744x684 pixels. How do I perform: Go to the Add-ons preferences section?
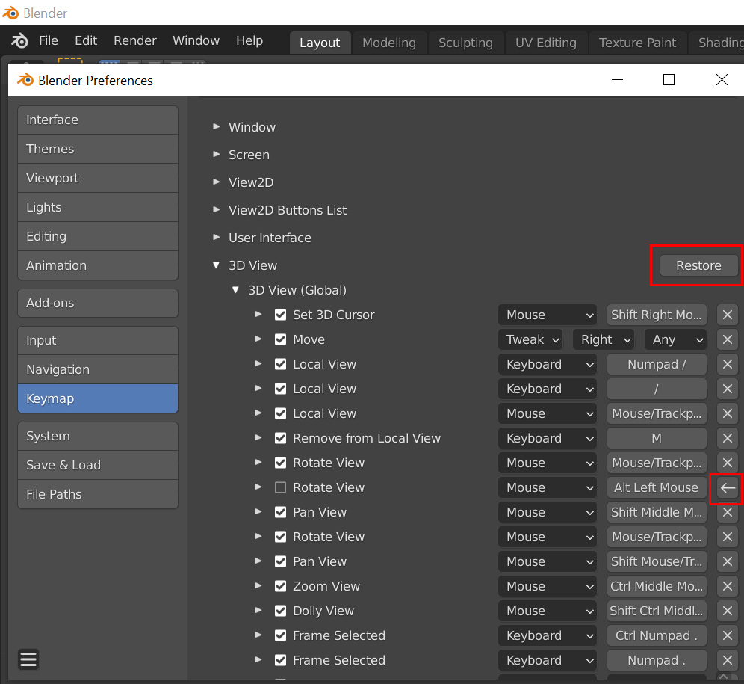click(x=98, y=303)
